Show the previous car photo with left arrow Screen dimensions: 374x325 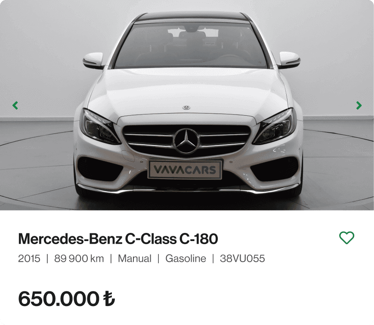(15, 105)
